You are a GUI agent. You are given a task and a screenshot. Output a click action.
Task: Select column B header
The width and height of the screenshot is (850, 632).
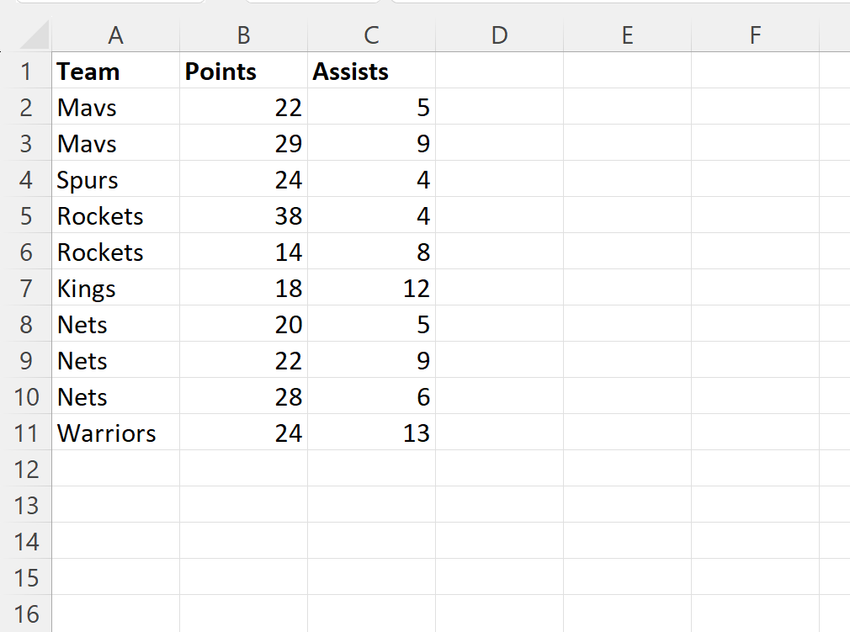click(243, 36)
